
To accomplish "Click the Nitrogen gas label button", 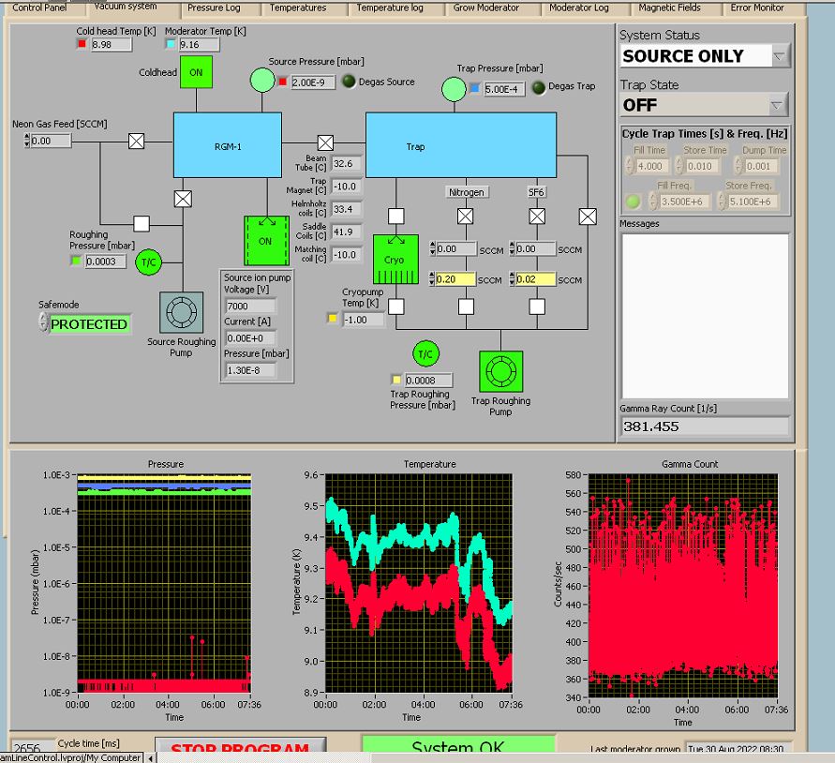I will pyautogui.click(x=466, y=192).
